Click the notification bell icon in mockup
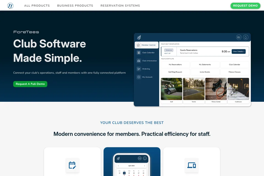Image resolution: width=264 pixels, height=176 pixels. [246, 37]
